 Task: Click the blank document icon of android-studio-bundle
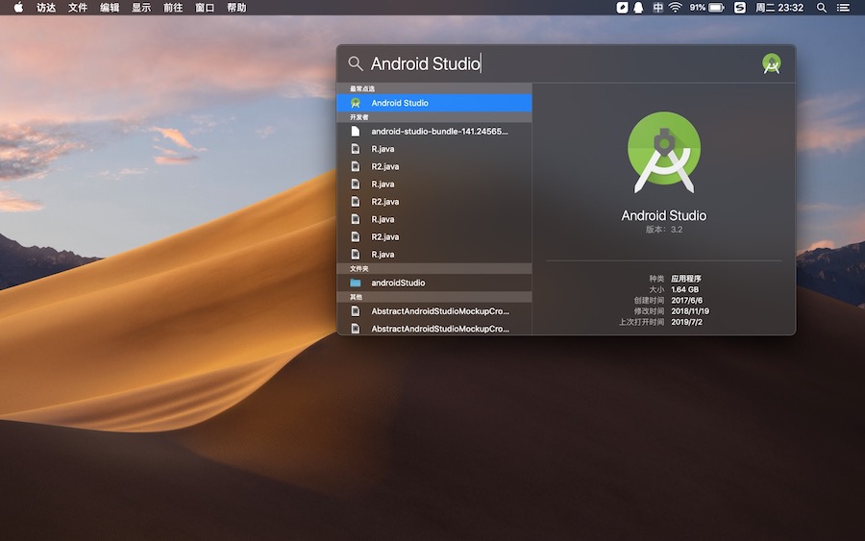tap(356, 132)
